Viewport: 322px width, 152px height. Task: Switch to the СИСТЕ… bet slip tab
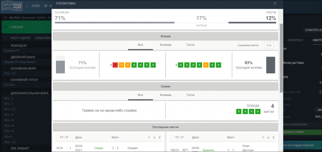(317, 40)
